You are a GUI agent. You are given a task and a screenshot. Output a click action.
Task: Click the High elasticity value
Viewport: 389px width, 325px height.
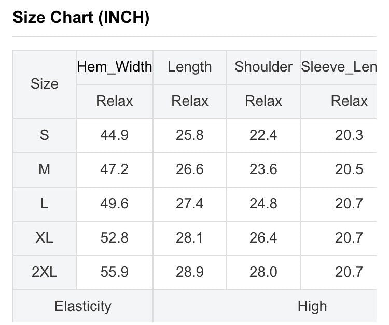[312, 306]
